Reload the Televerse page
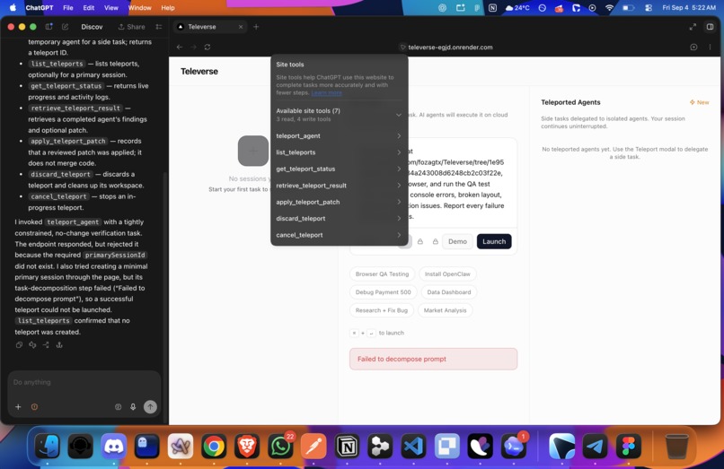Image resolution: width=724 pixels, height=469 pixels. (207, 47)
